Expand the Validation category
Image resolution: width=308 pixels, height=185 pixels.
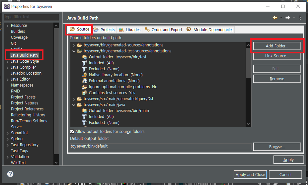(7, 157)
